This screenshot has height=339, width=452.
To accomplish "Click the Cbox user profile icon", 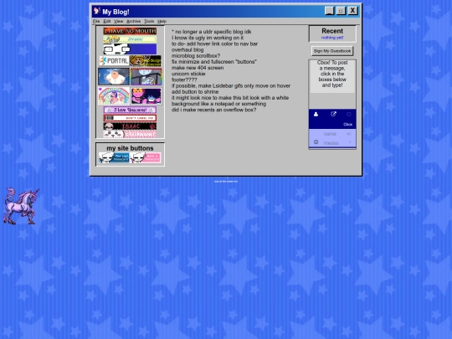I will point(316,114).
